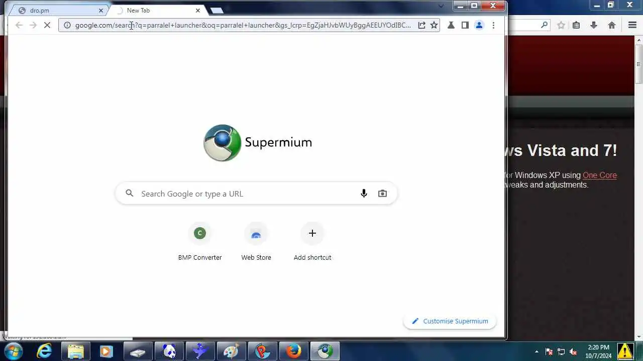Open Firefox downloads arrow

(594, 25)
